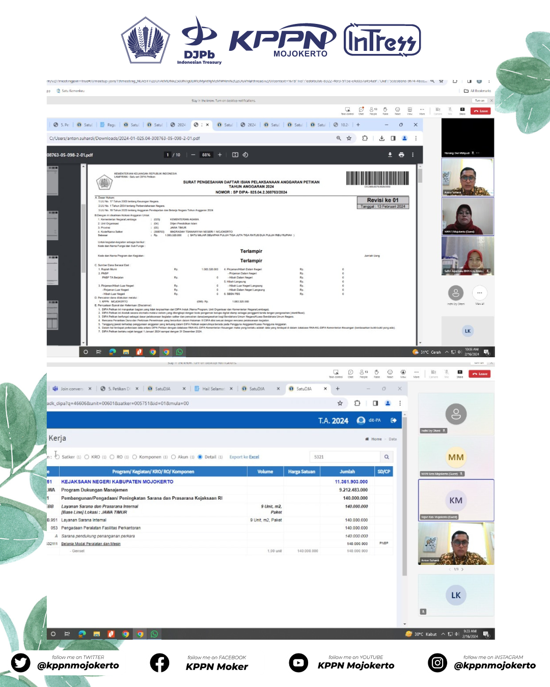Image resolution: width=550 pixels, height=687 pixels.
Task: Rotate the PDF page counterclockwise
Action: click(245, 155)
